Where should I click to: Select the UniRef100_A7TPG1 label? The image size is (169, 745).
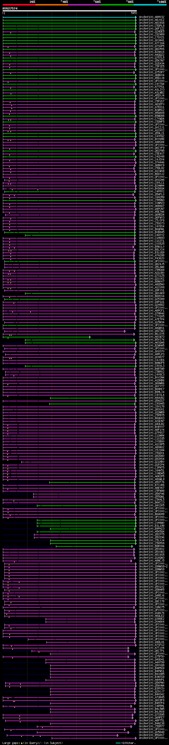tap(152, 87)
